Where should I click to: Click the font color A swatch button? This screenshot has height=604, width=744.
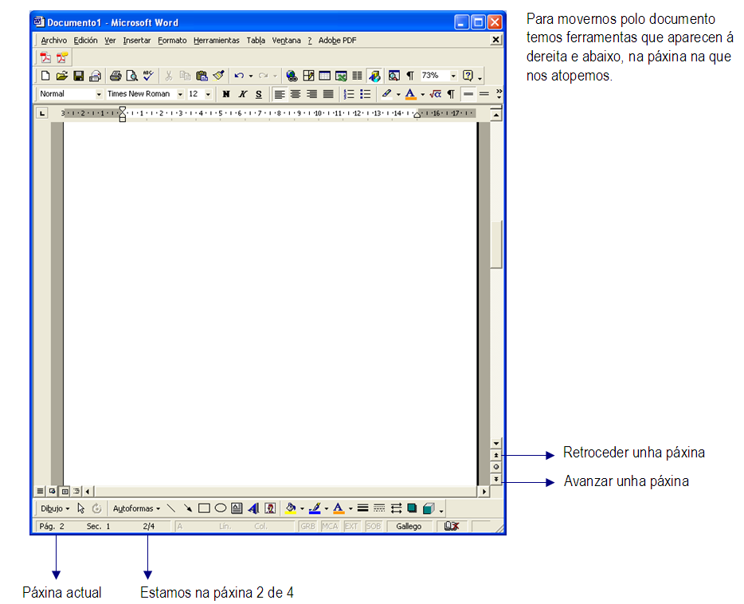[410, 94]
